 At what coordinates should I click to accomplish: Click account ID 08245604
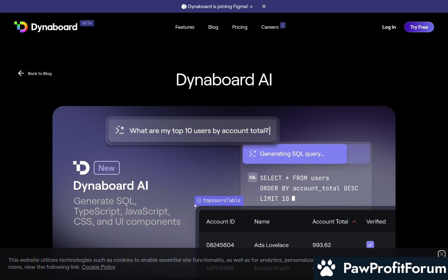point(220,245)
